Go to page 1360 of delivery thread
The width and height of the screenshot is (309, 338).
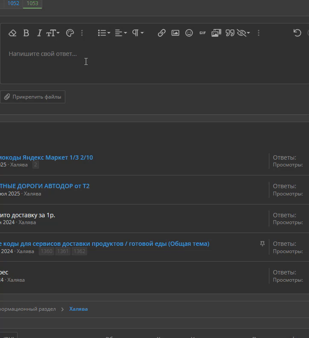[x=47, y=251]
